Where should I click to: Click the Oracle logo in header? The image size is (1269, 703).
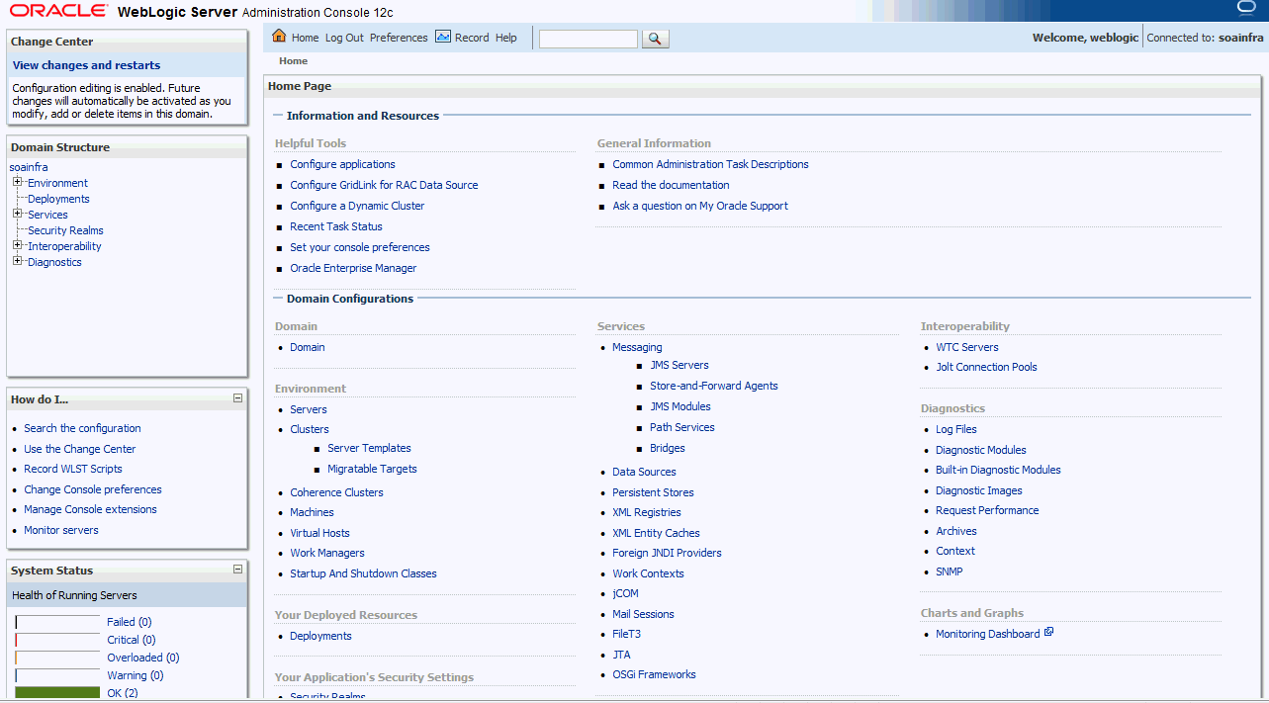(58, 11)
